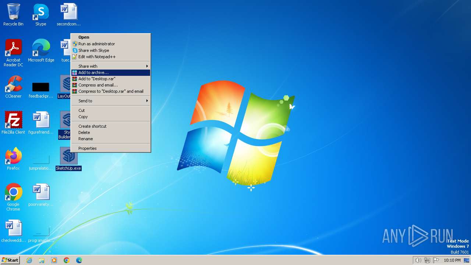Choose Compress to "Desktop.rar" and email
Screen dimensions: 471x265
coord(111,91)
